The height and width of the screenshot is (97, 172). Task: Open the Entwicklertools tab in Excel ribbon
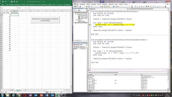coord(44,5)
